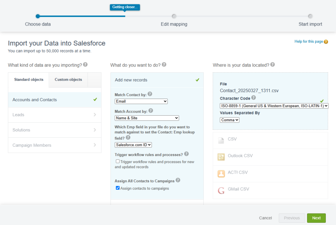Click the CSV file icon
The height and width of the screenshot is (225, 336).
[x=221, y=140]
